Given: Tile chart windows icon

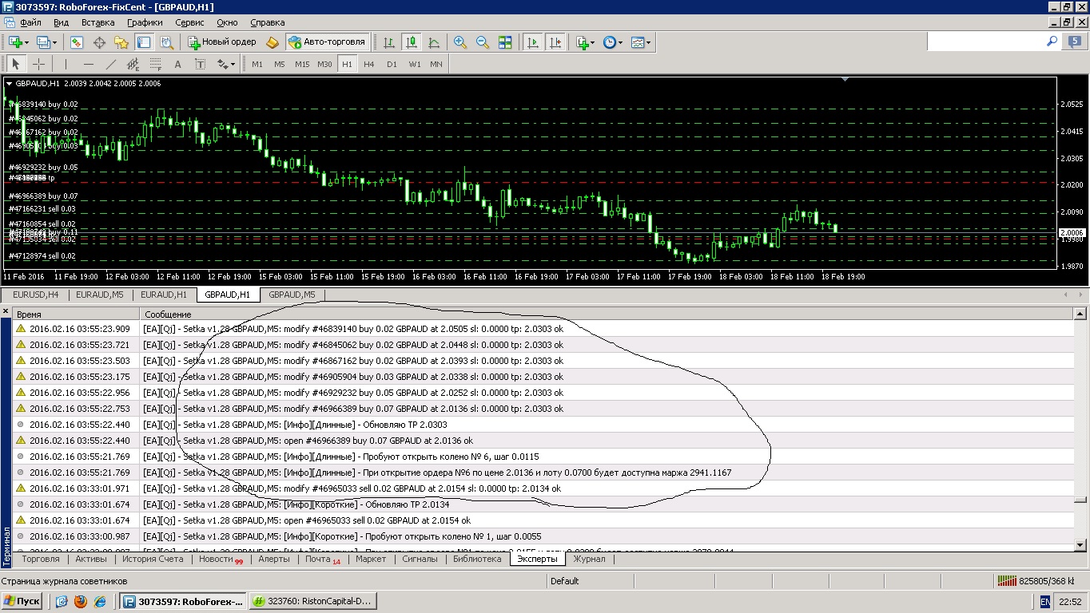Looking at the screenshot, I should [505, 42].
